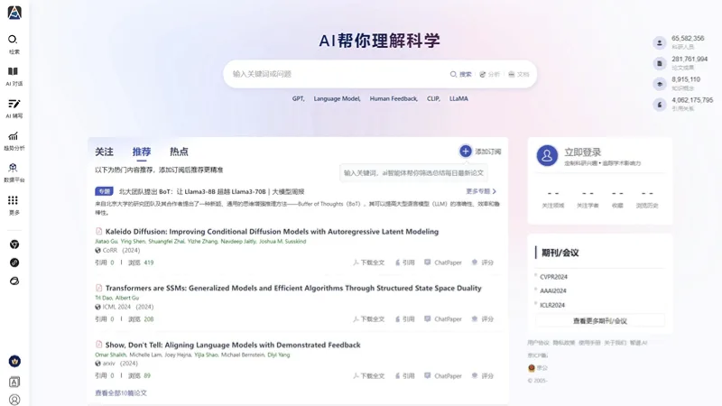Click 评分 for the Kaleido Diffusion paper

coord(483,263)
